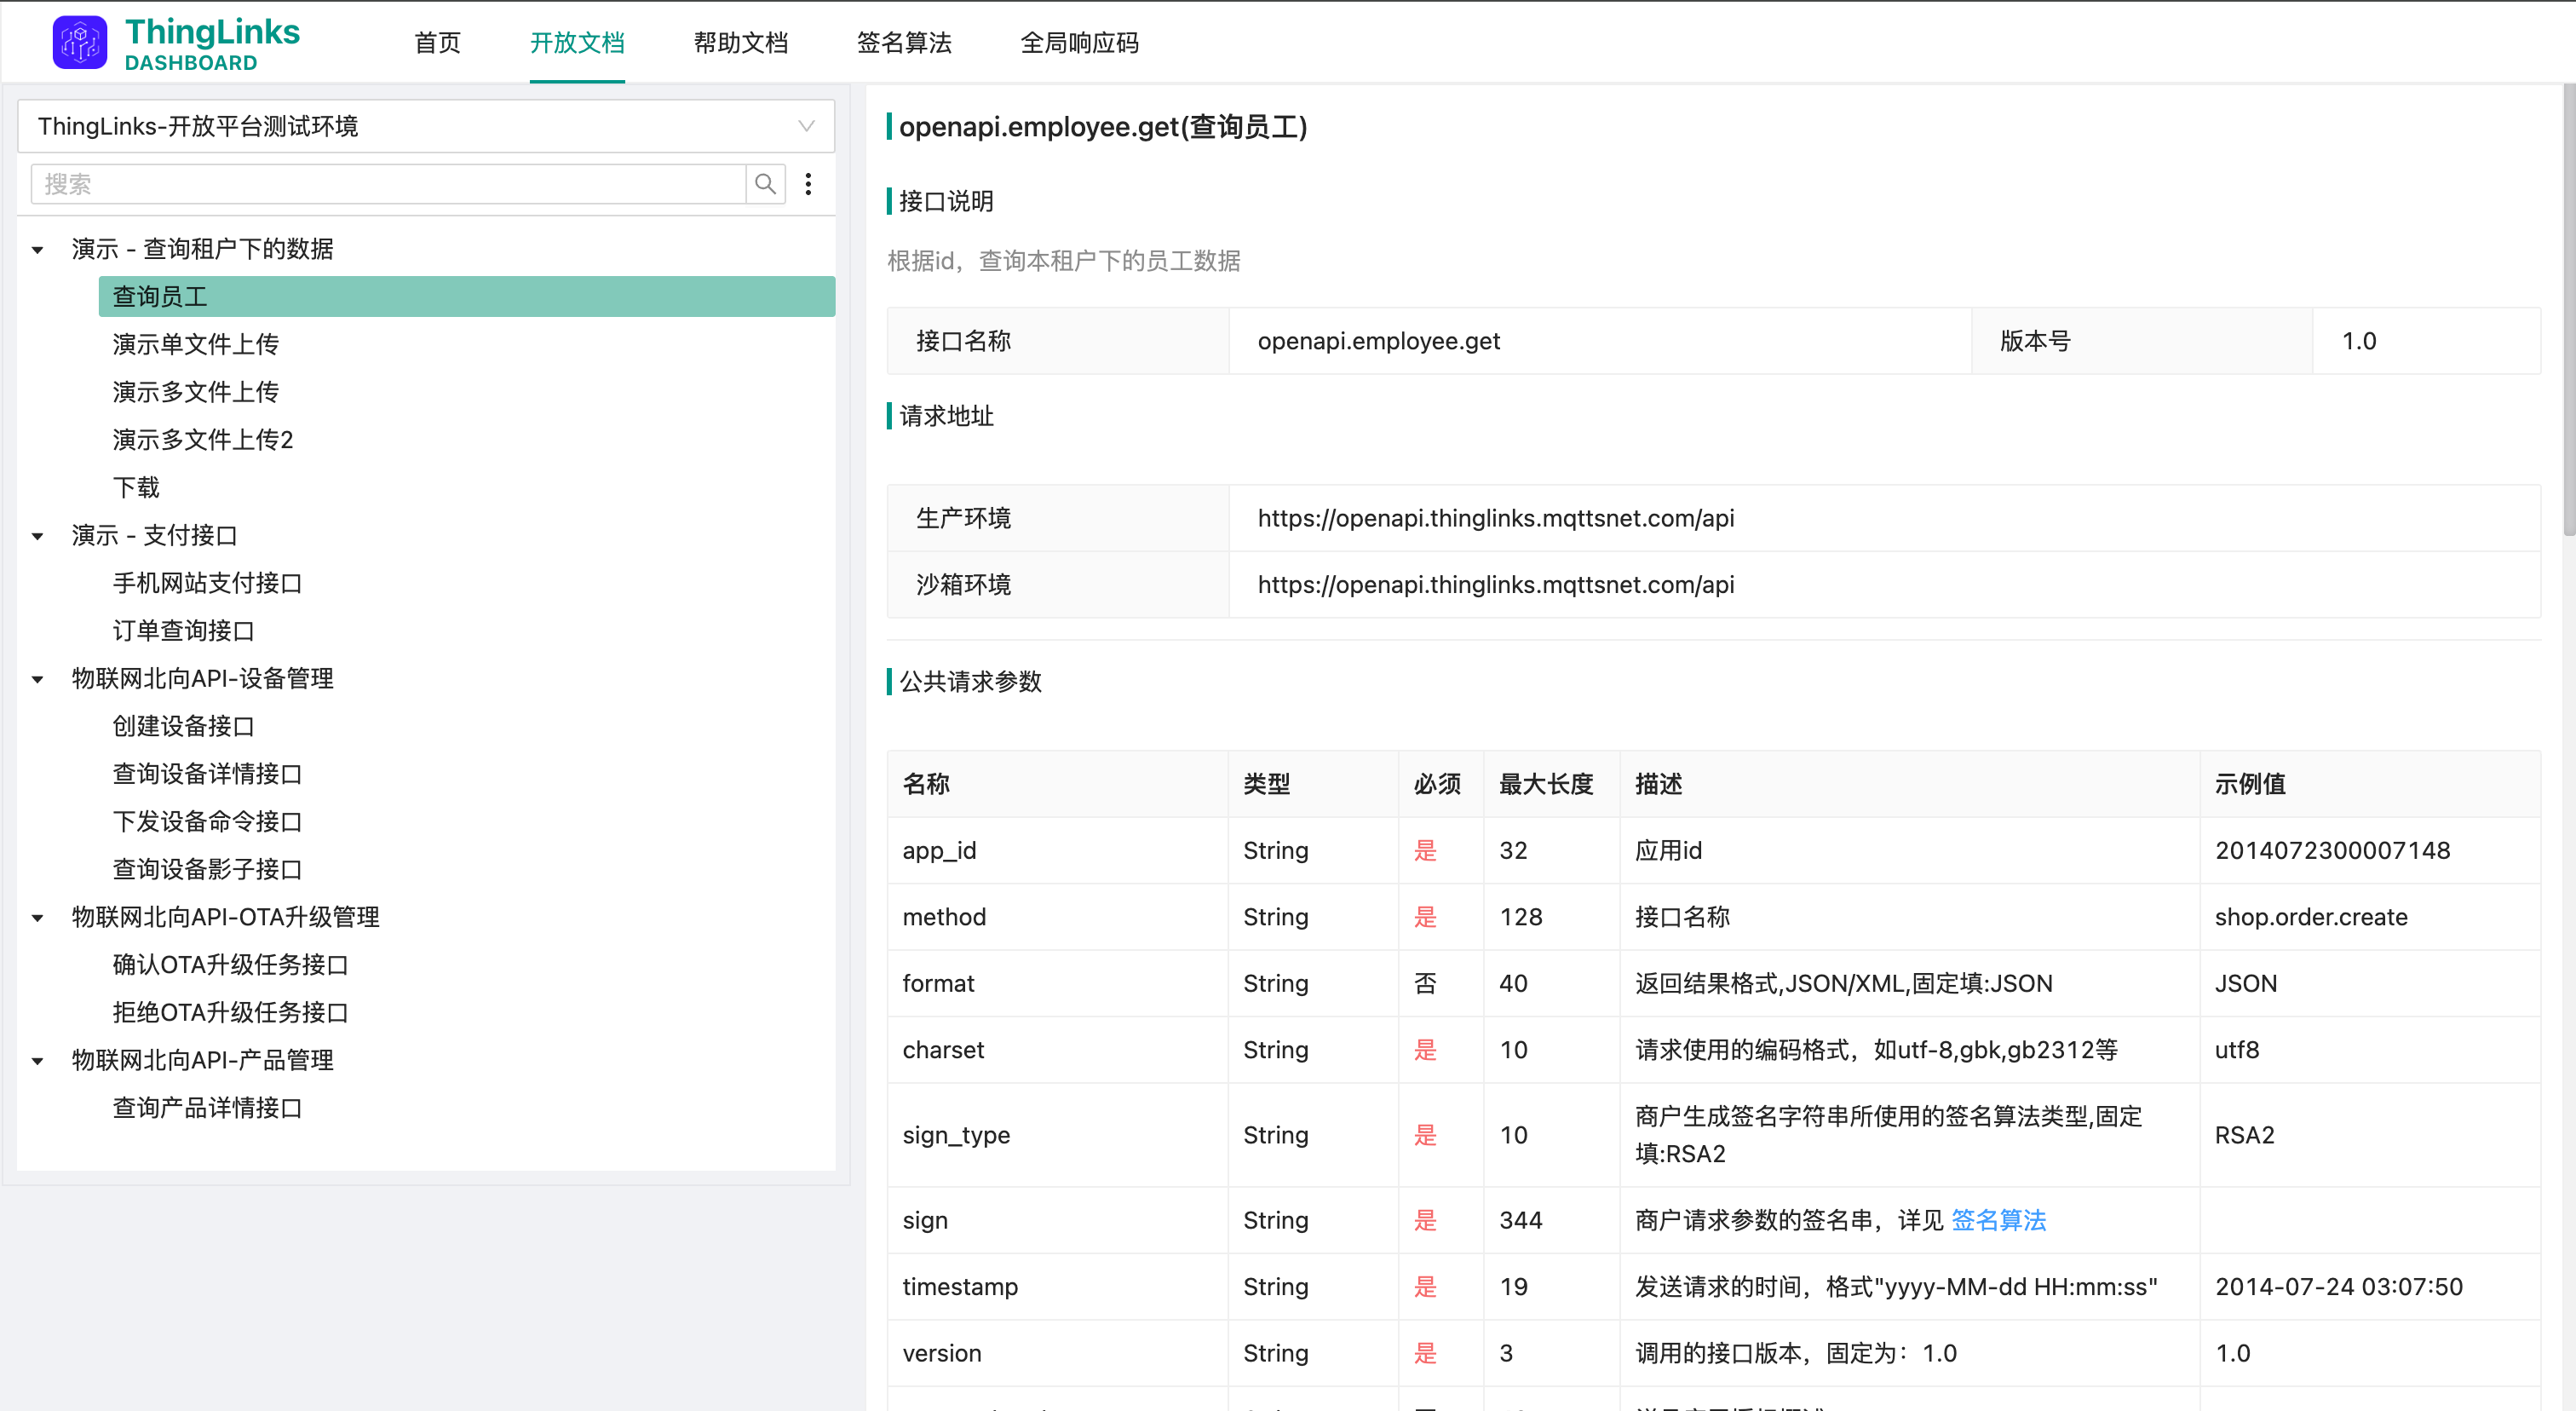Click the 物联网北向API-OTA升级管理 group label

pyautogui.click(x=226, y=917)
